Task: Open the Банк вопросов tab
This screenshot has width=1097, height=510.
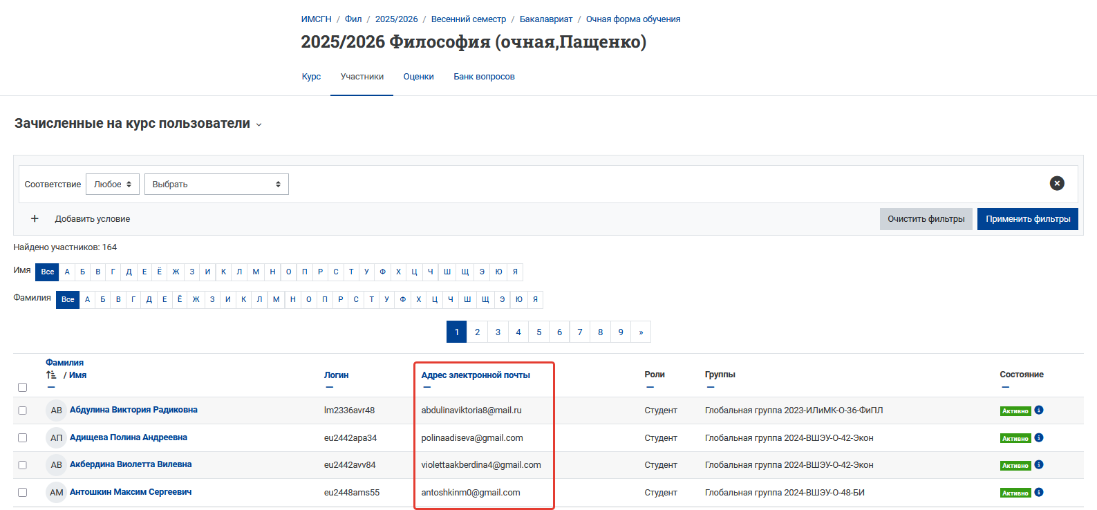Action: pos(484,77)
